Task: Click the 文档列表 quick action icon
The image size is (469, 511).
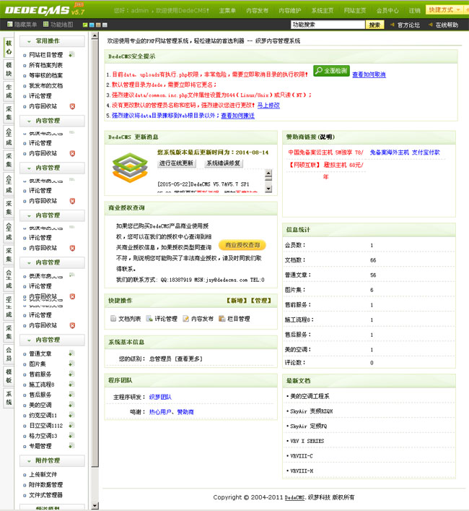Action: (x=113, y=319)
